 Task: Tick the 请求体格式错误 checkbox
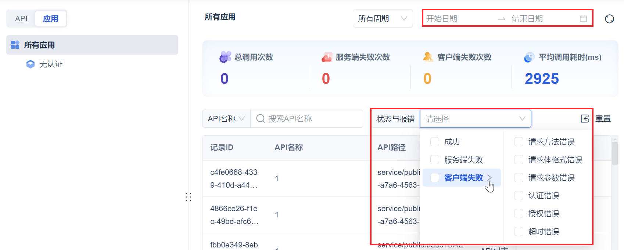[x=519, y=160]
